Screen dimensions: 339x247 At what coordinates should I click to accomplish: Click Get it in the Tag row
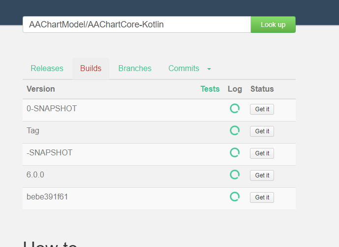coord(262,131)
